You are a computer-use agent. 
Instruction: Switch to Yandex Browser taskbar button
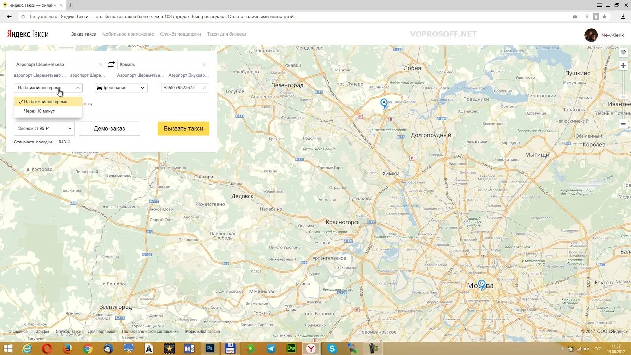pyautogui.click(x=312, y=349)
